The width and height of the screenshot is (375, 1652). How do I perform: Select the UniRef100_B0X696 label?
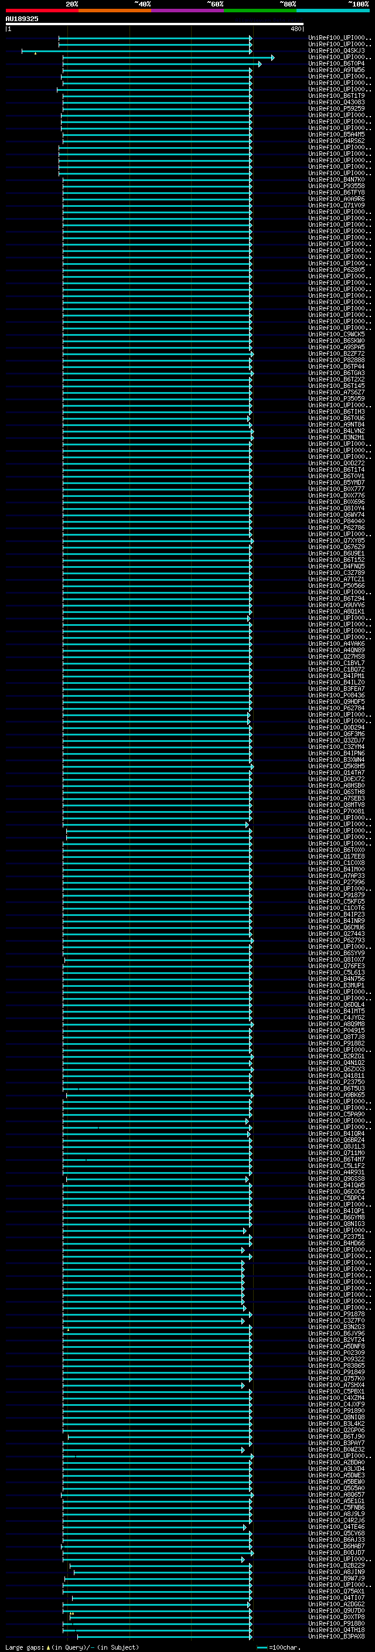336,502
